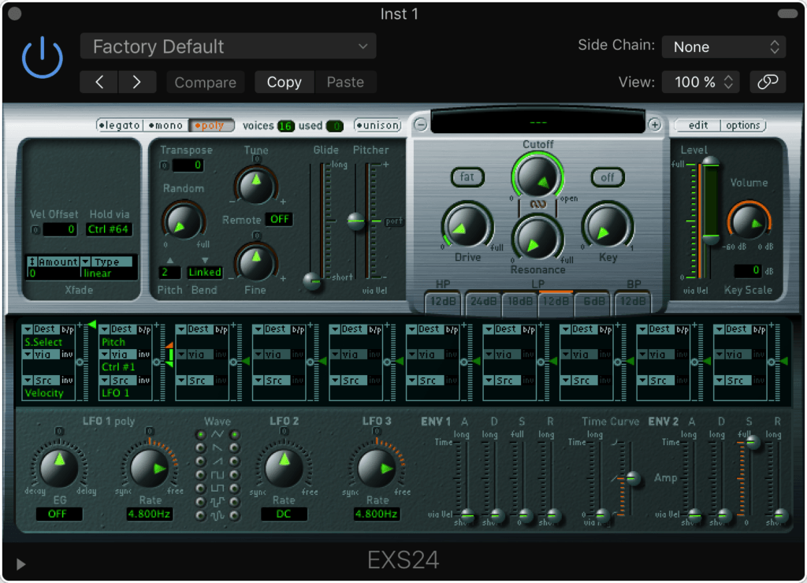807x583 pixels.
Task: Toggle unison mode
Action: [x=377, y=125]
